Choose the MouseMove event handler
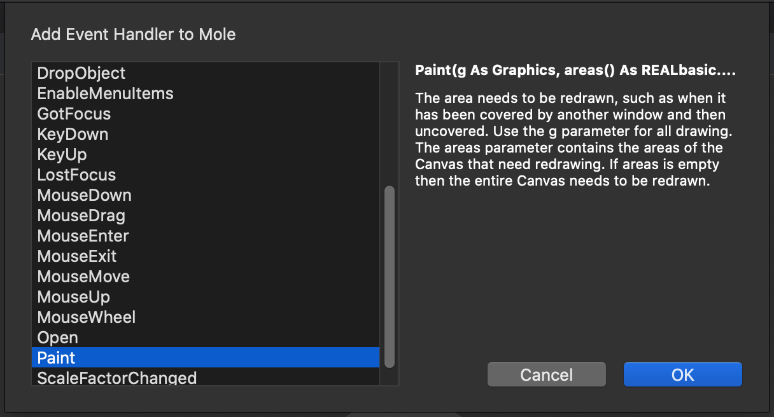The width and height of the screenshot is (774, 417). tap(206, 277)
